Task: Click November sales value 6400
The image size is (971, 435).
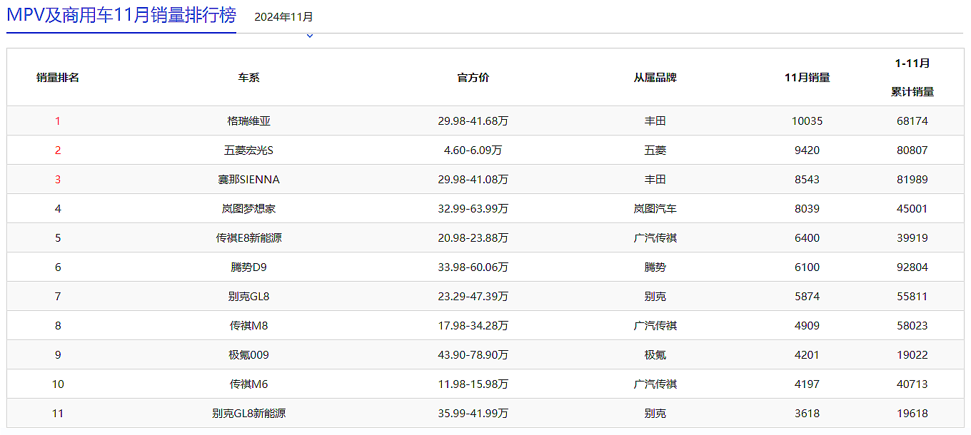Action: [x=808, y=238]
